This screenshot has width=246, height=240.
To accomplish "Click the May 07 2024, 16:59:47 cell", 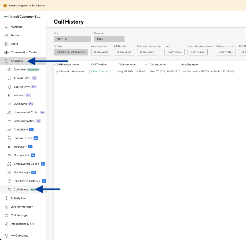I will coord(163,72).
